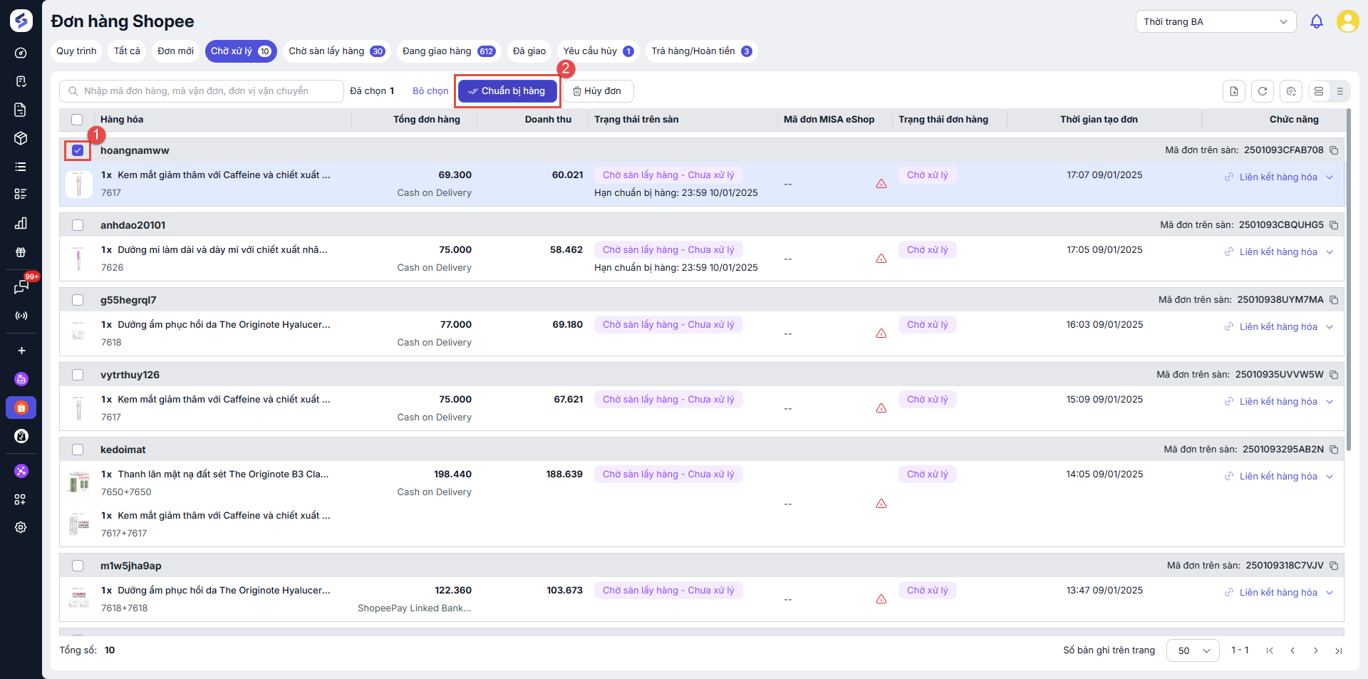Select the anhdao20101 order checkbox
The height and width of the screenshot is (679, 1368).
78,225
